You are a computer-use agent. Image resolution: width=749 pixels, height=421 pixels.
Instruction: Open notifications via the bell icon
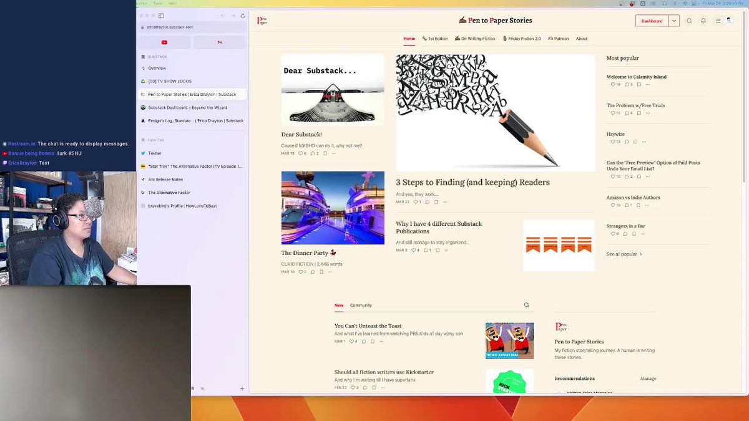703,20
